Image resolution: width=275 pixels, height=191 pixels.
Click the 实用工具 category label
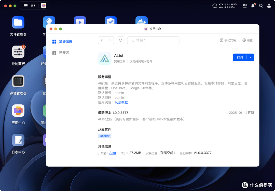pos(120,61)
